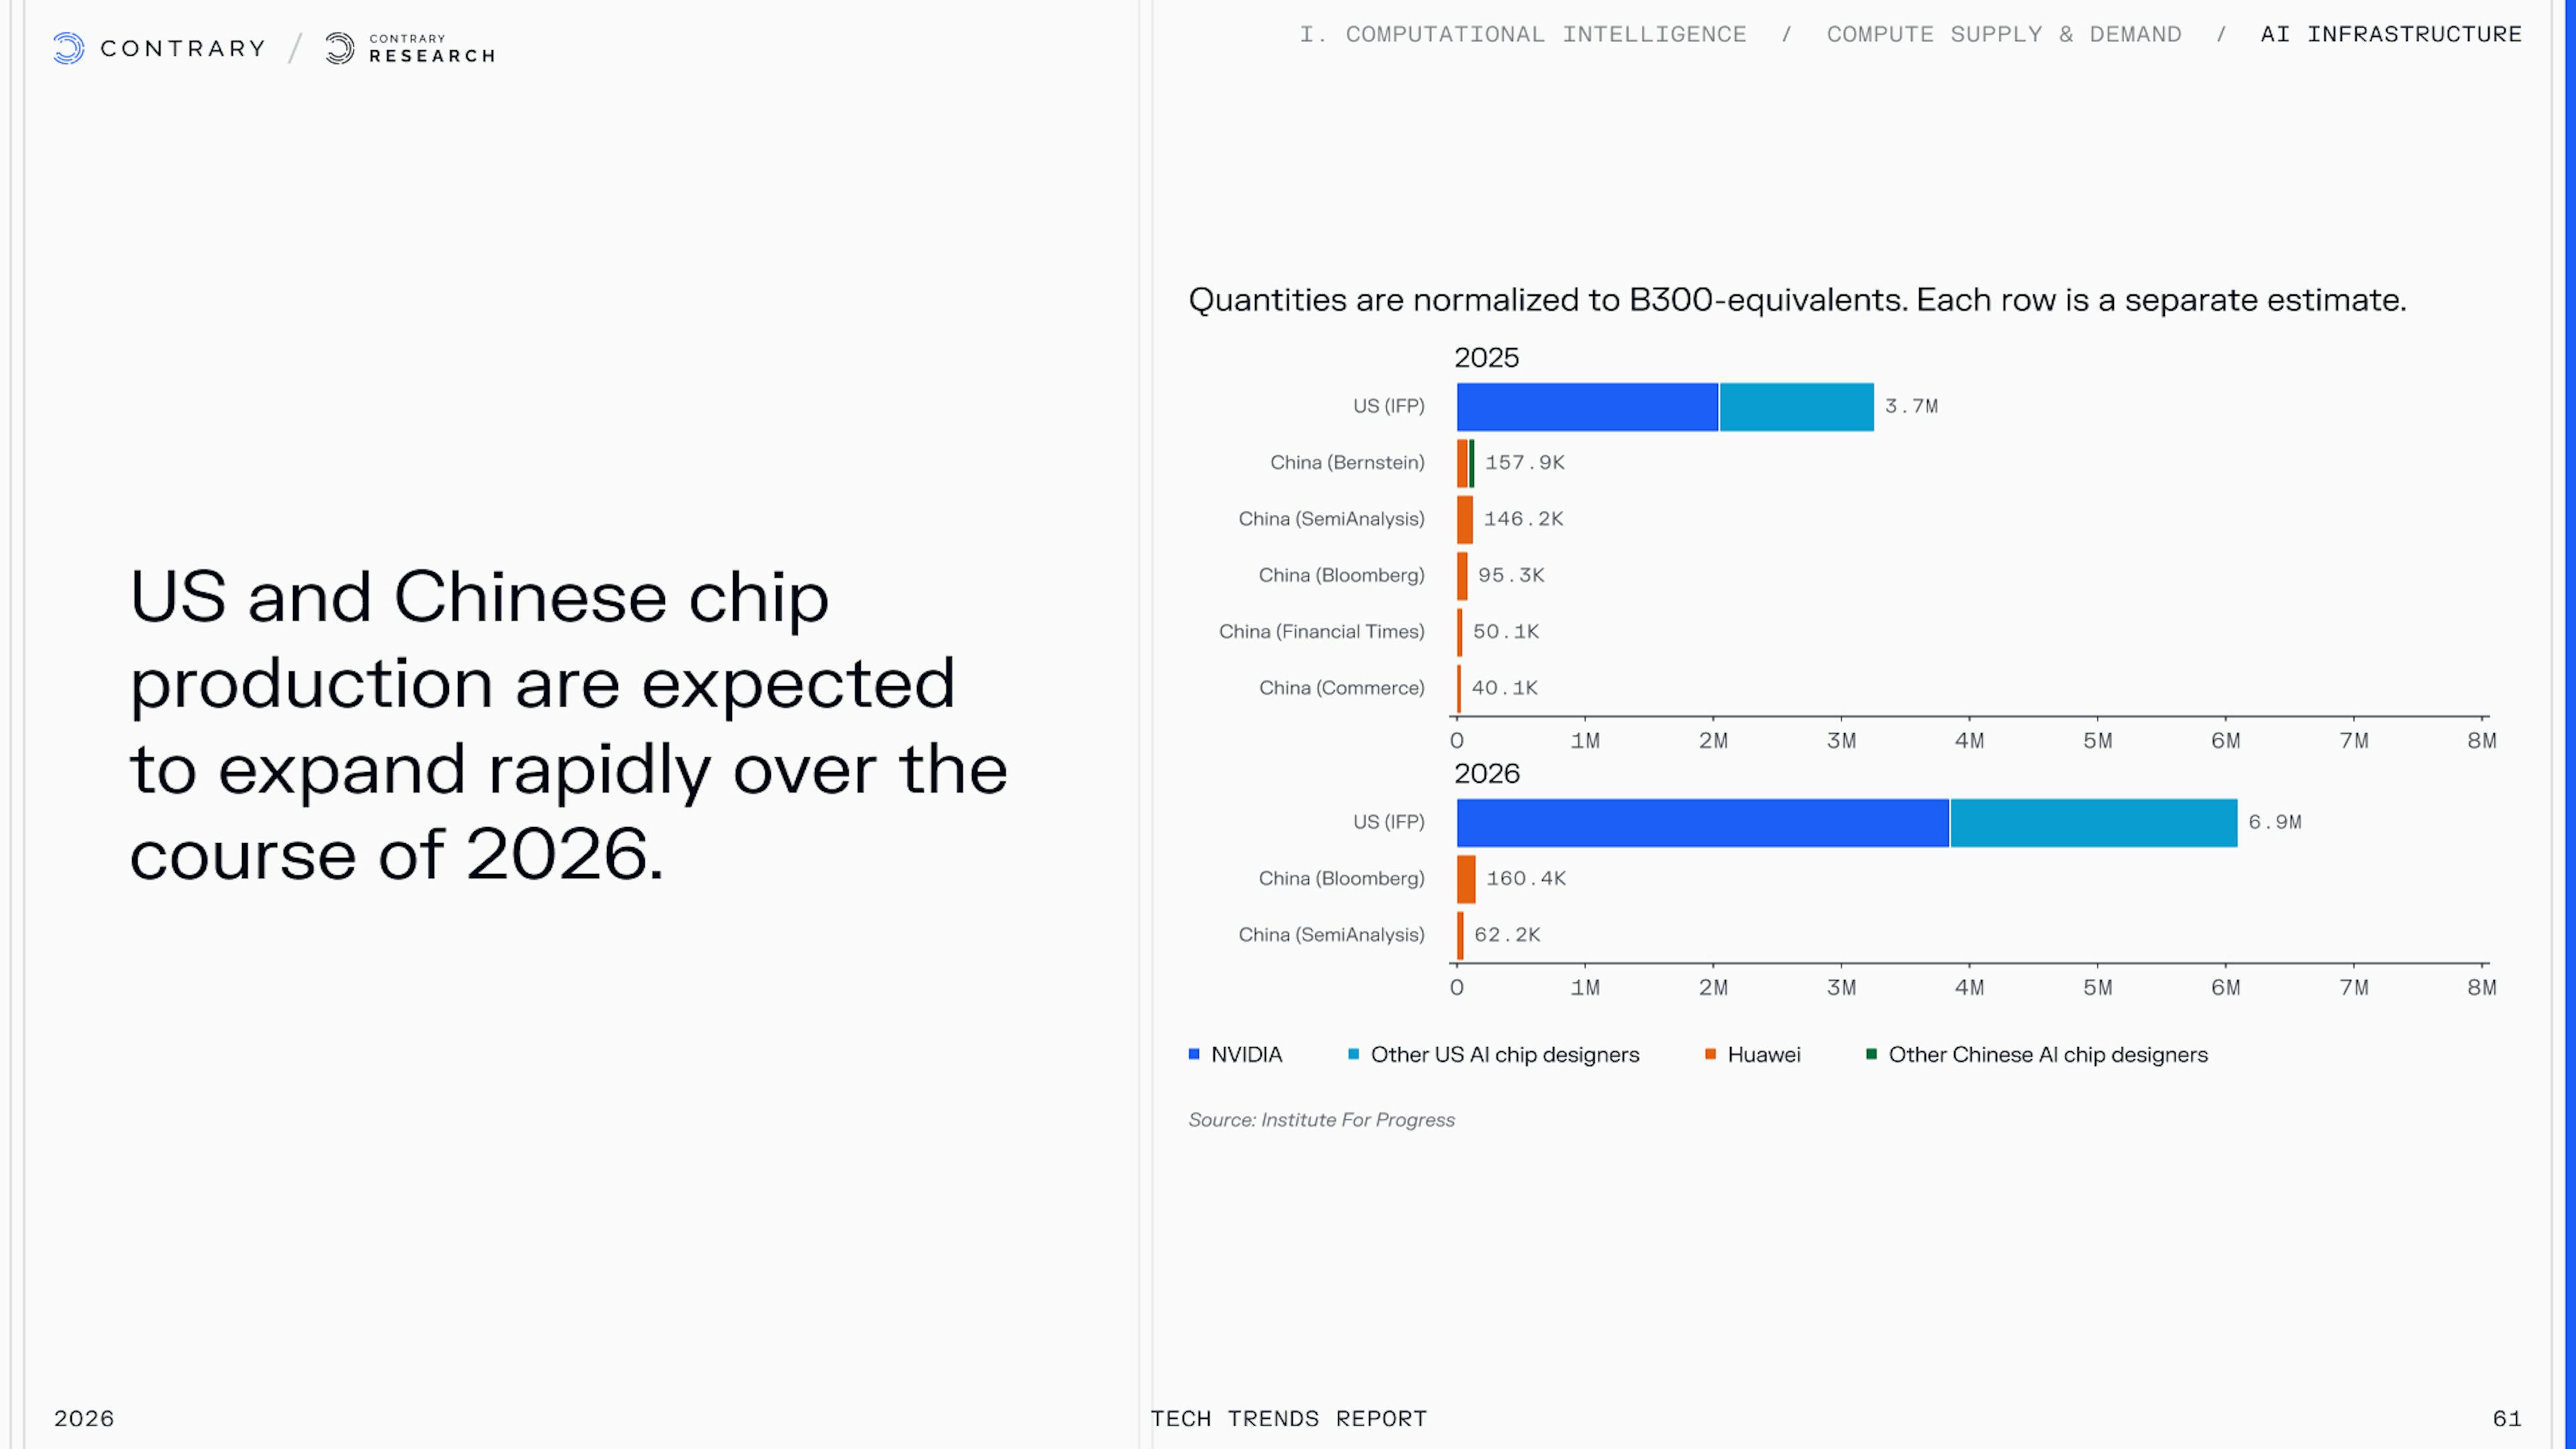
Task: Open the Computational Intelligence breadcrumb section
Action: point(1522,34)
